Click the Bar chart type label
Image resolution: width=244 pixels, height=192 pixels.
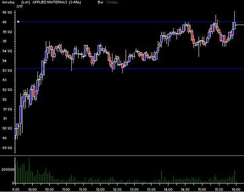101,2
